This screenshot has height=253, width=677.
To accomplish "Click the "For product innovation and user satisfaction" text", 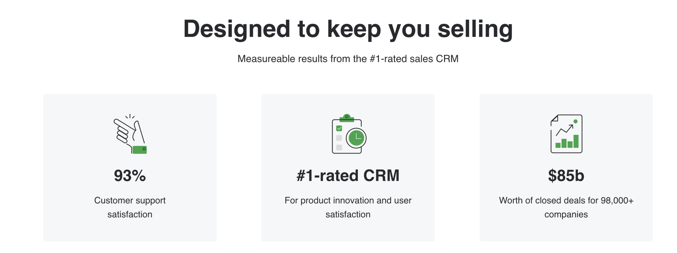I will (348, 207).
